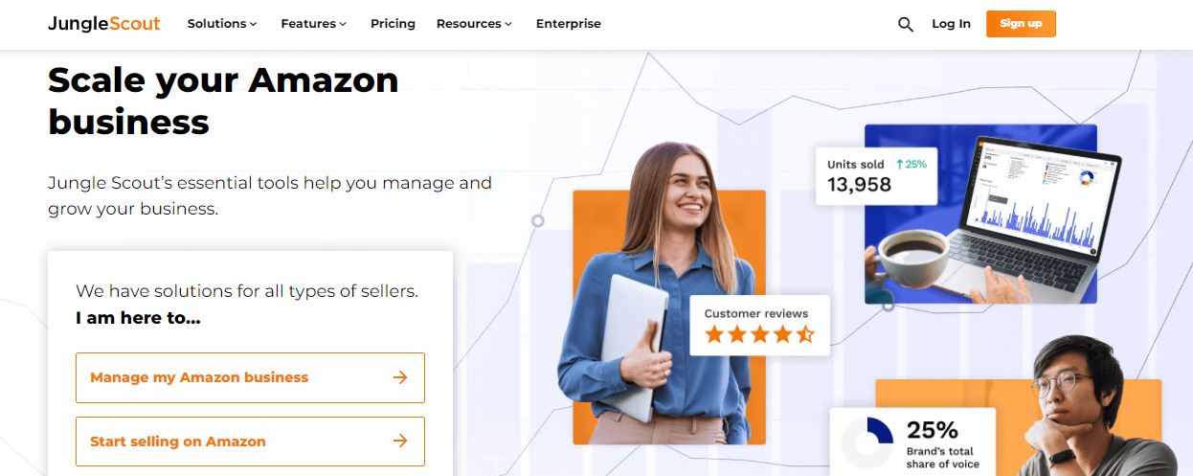This screenshot has width=1193, height=476.
Task: Expand the Solutions dropdown menu
Action: 222,24
